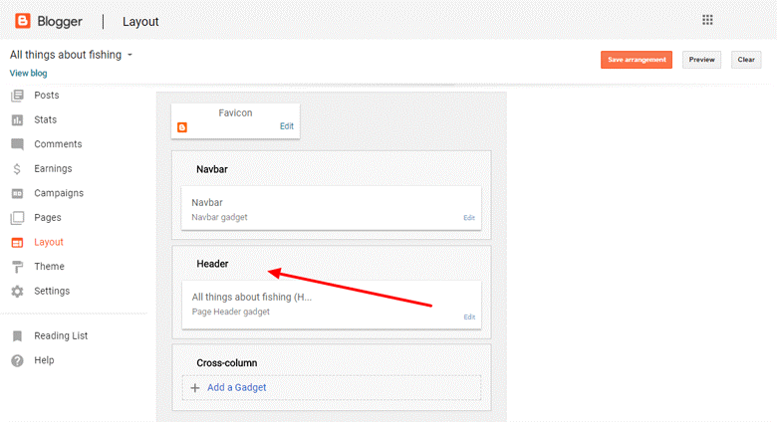Click Add a Gadget in Cross-column

(236, 388)
